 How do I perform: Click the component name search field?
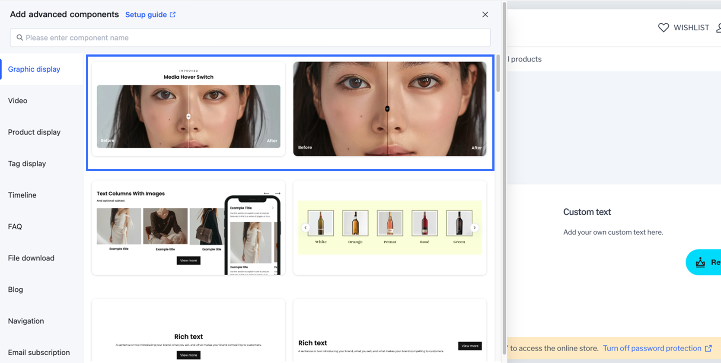click(251, 38)
